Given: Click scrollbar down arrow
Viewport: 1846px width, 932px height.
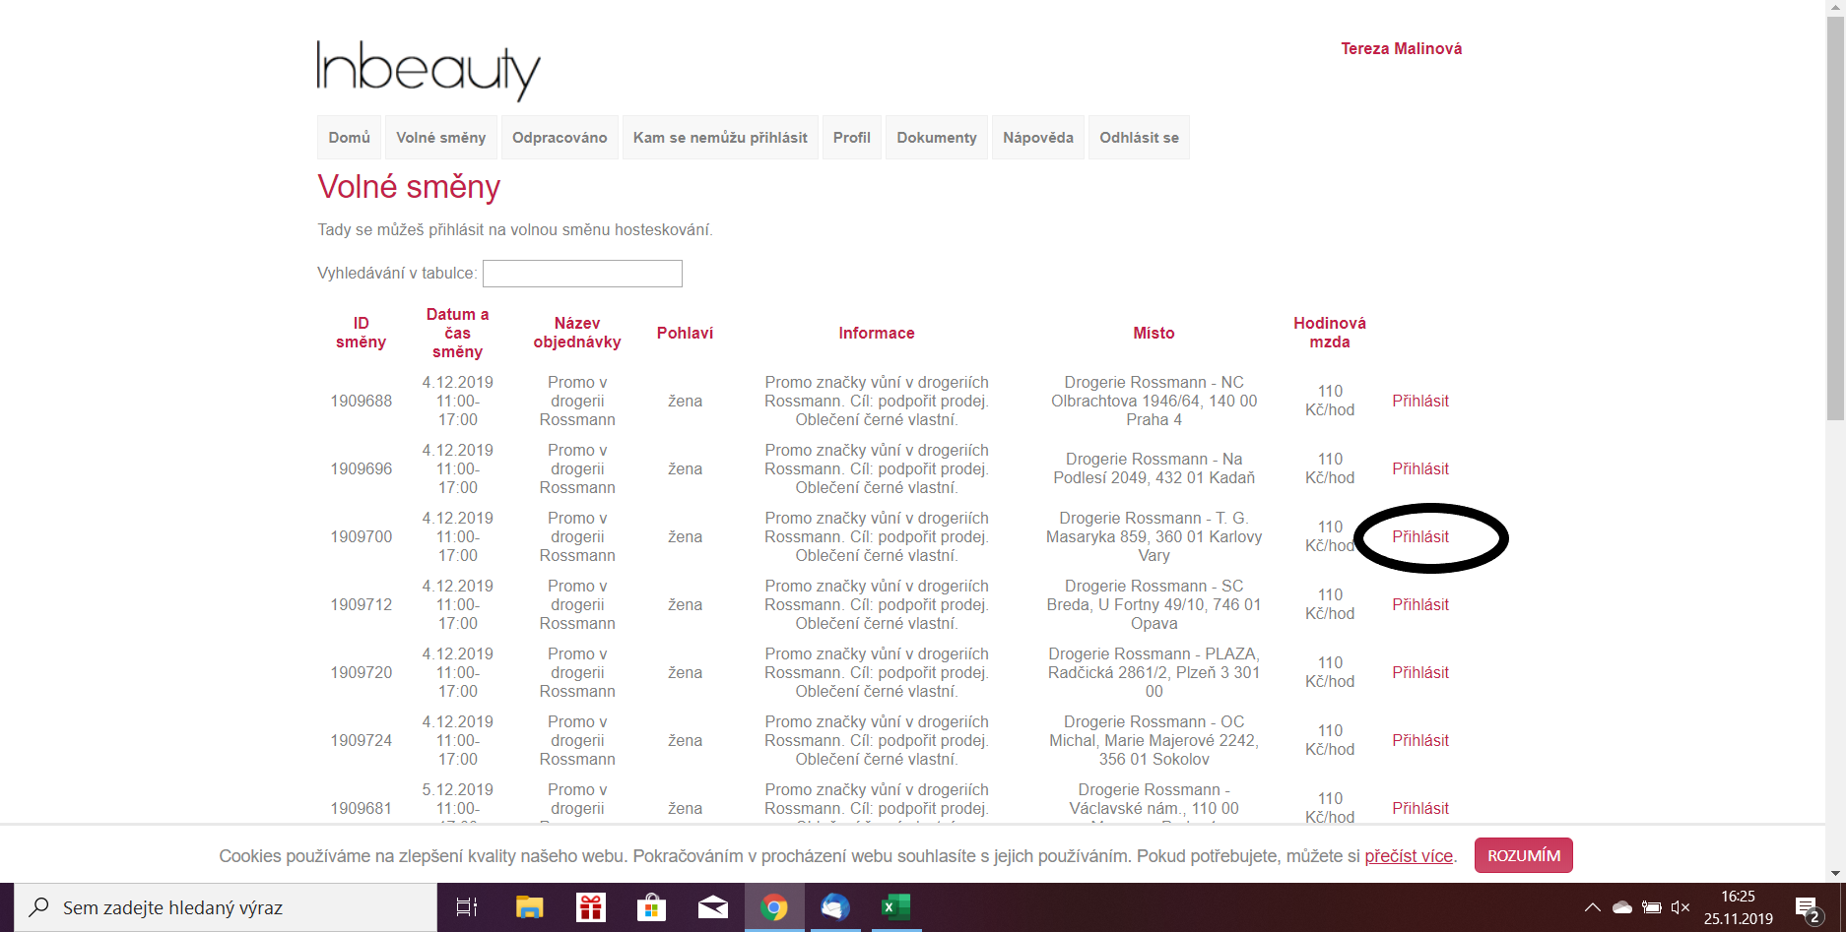Looking at the screenshot, I should [1835, 873].
